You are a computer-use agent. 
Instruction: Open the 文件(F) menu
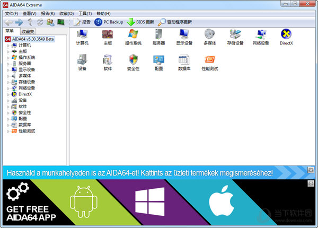coord(11,14)
